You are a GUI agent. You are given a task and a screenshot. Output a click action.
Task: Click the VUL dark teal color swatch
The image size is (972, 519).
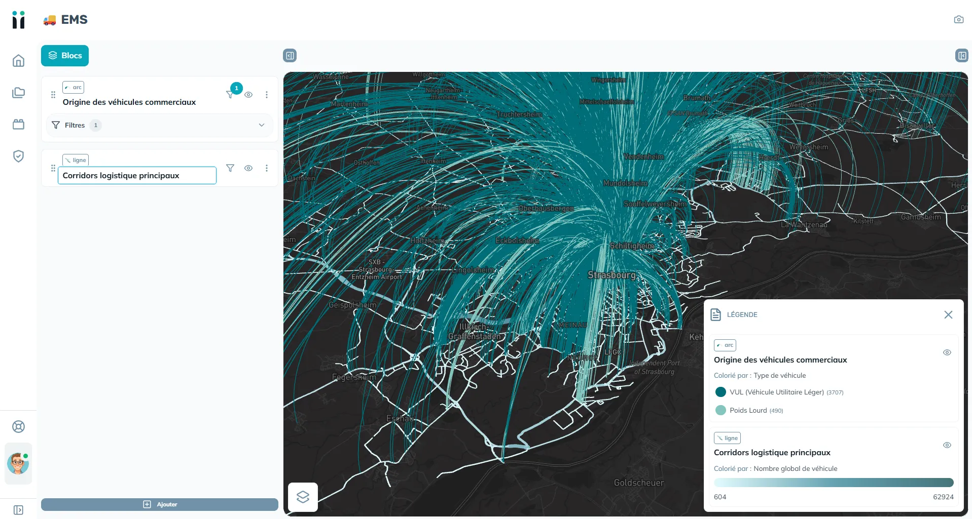tap(721, 392)
